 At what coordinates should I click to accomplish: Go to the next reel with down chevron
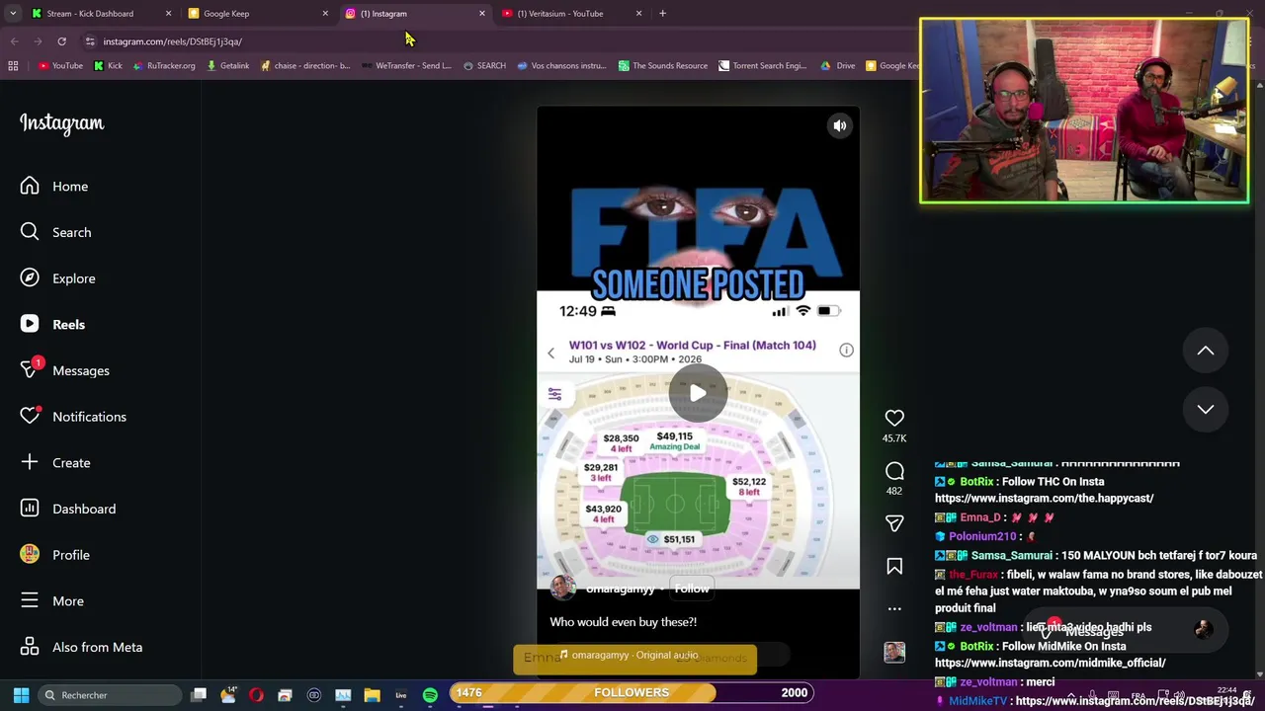click(x=1205, y=409)
